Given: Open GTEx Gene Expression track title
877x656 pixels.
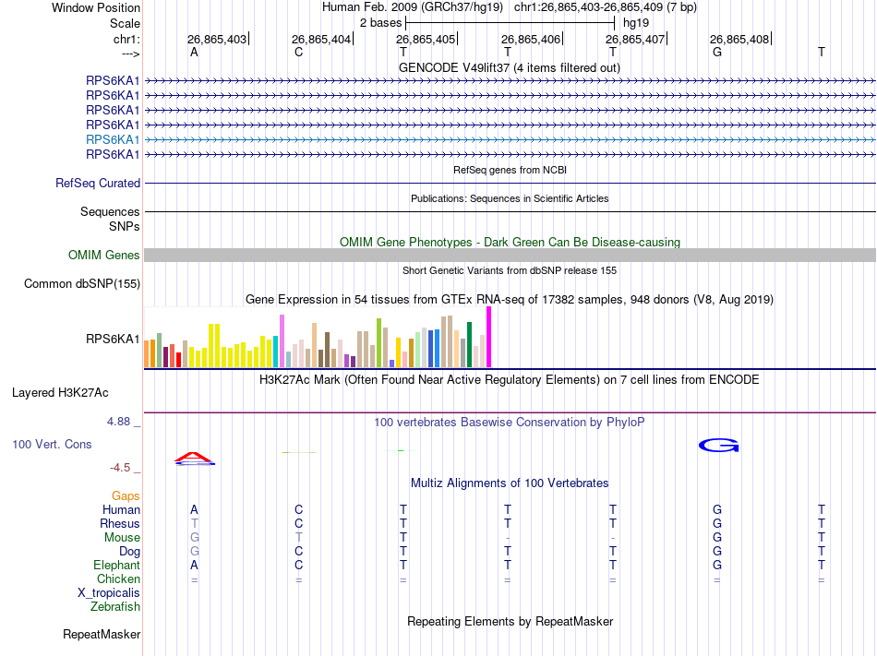Looking at the screenshot, I should click(510, 300).
